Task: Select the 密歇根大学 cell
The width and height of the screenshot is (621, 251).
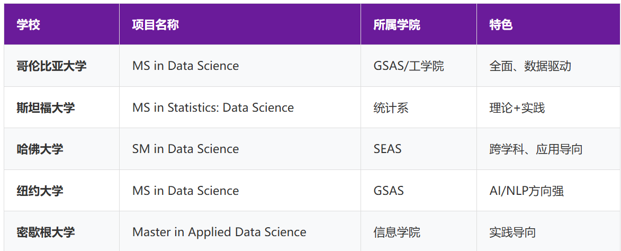Action: pyautogui.click(x=46, y=232)
